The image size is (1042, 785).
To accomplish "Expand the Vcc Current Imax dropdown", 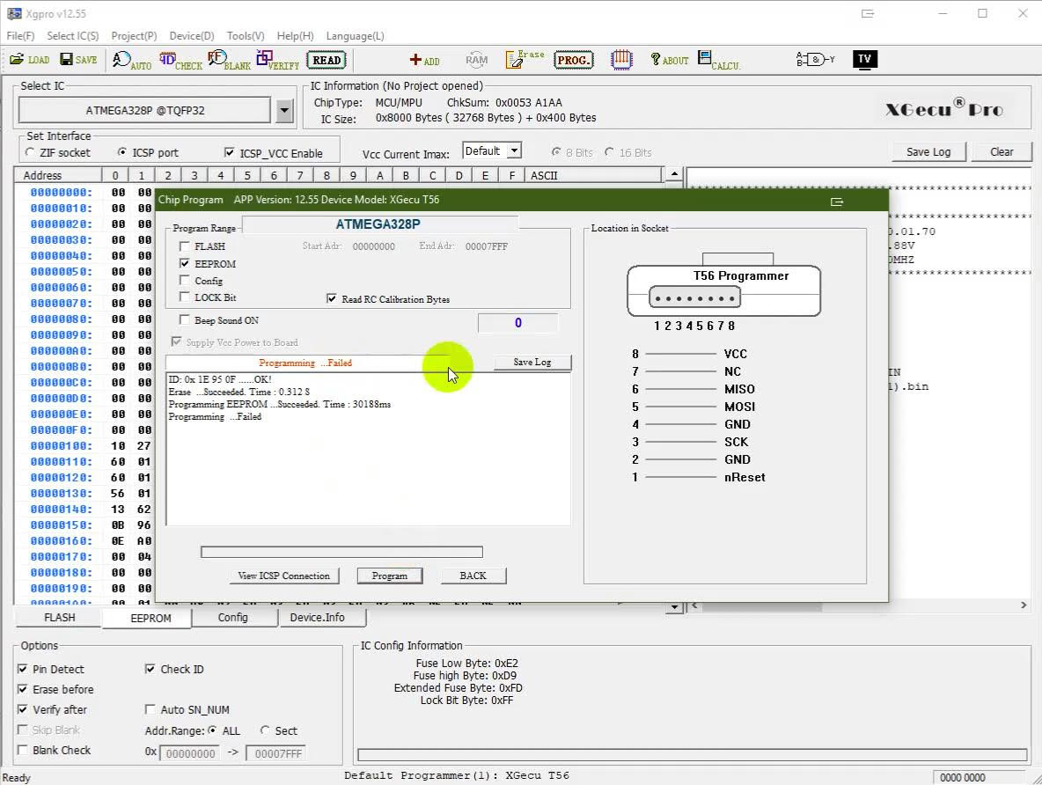I will [514, 151].
